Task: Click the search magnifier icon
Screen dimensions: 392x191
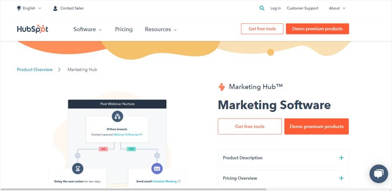Action: (x=262, y=8)
